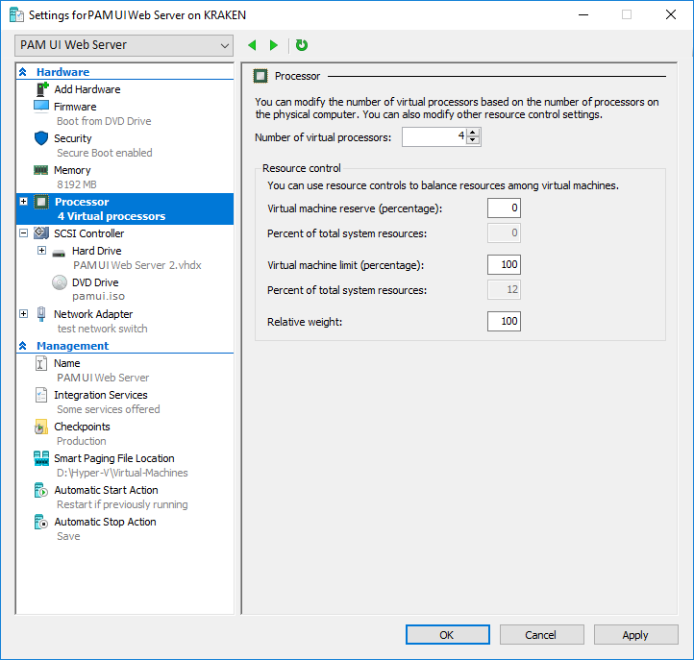This screenshot has width=694, height=660.
Task: Click the Relative weight field
Action: [x=504, y=321]
